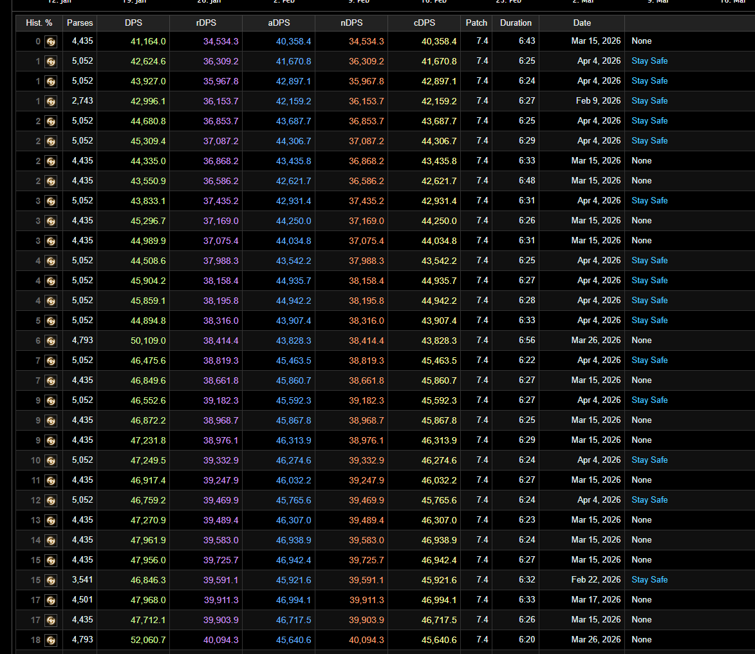Screen dimensions: 755x654
Task: Click the job icon in the 46,475.6 DPS row
Action: pyautogui.click(x=51, y=361)
